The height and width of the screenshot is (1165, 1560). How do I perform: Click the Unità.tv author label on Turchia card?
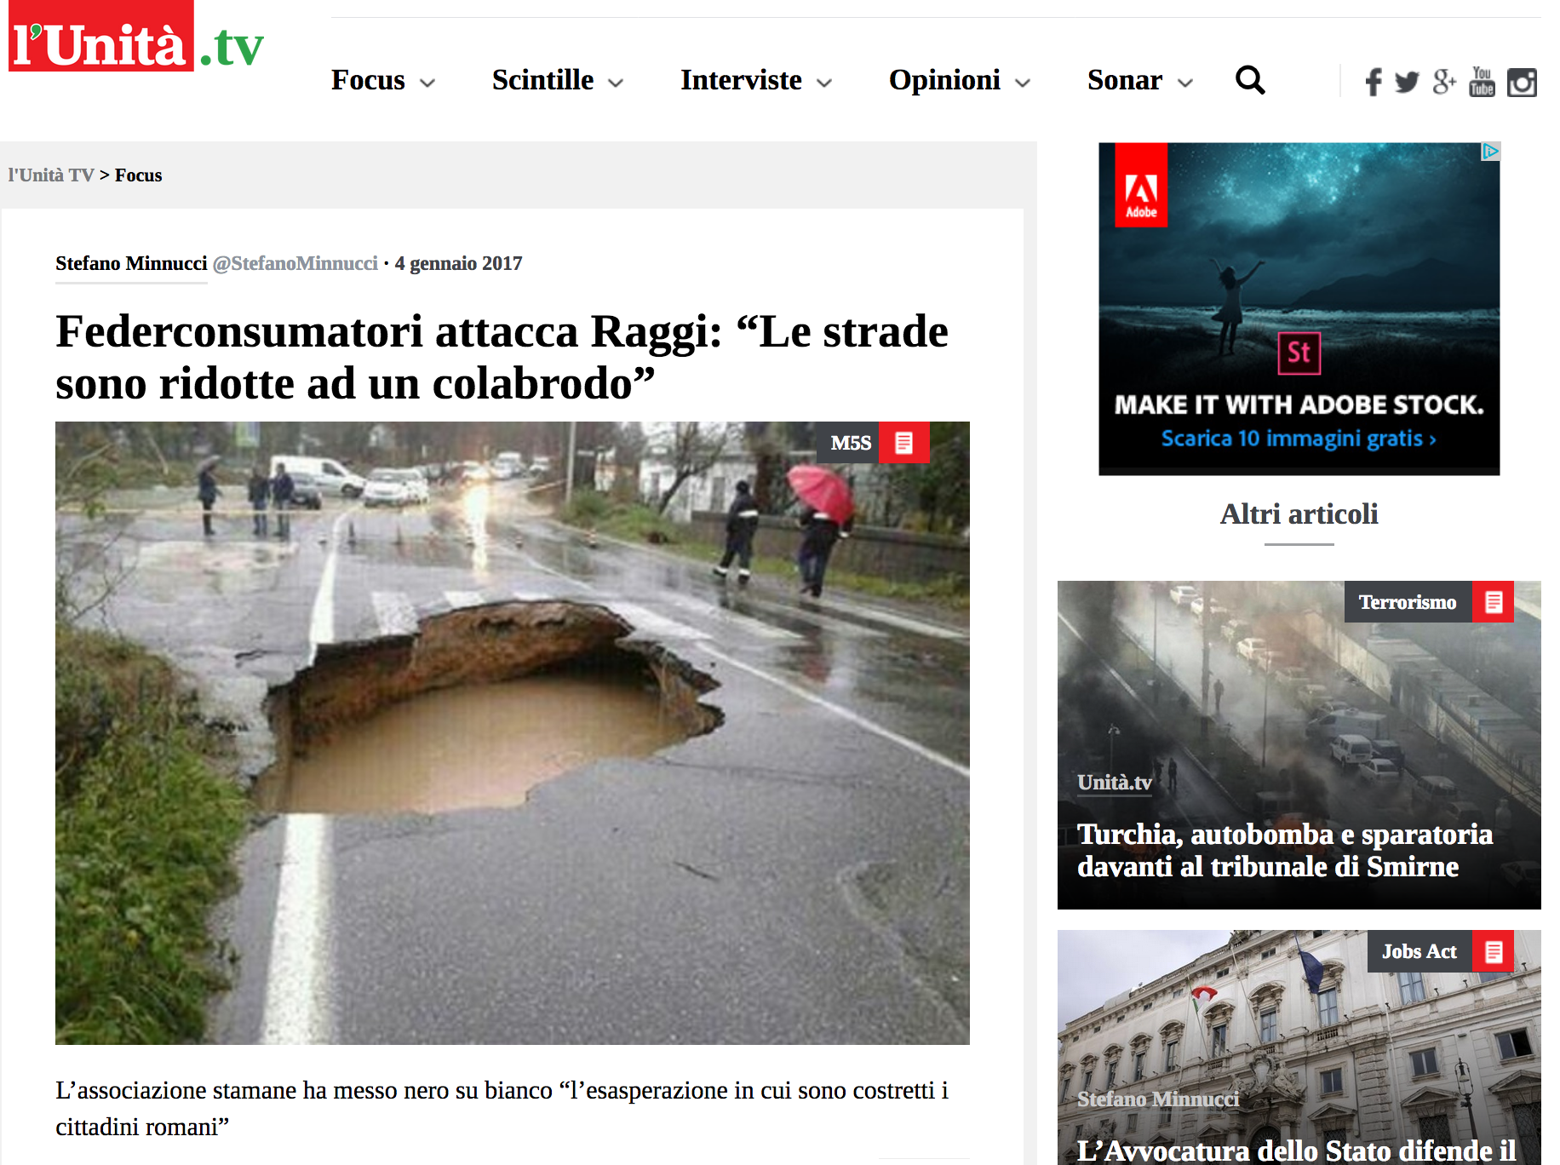1115,783
